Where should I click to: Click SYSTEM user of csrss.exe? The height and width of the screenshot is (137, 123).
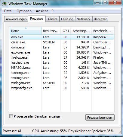click(49, 42)
